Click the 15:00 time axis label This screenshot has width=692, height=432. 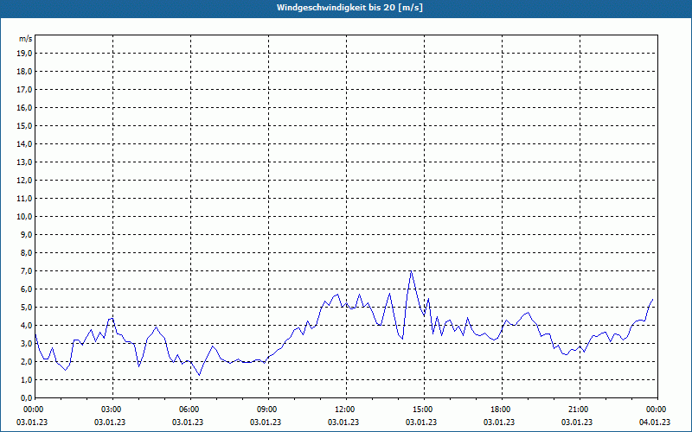click(x=424, y=410)
